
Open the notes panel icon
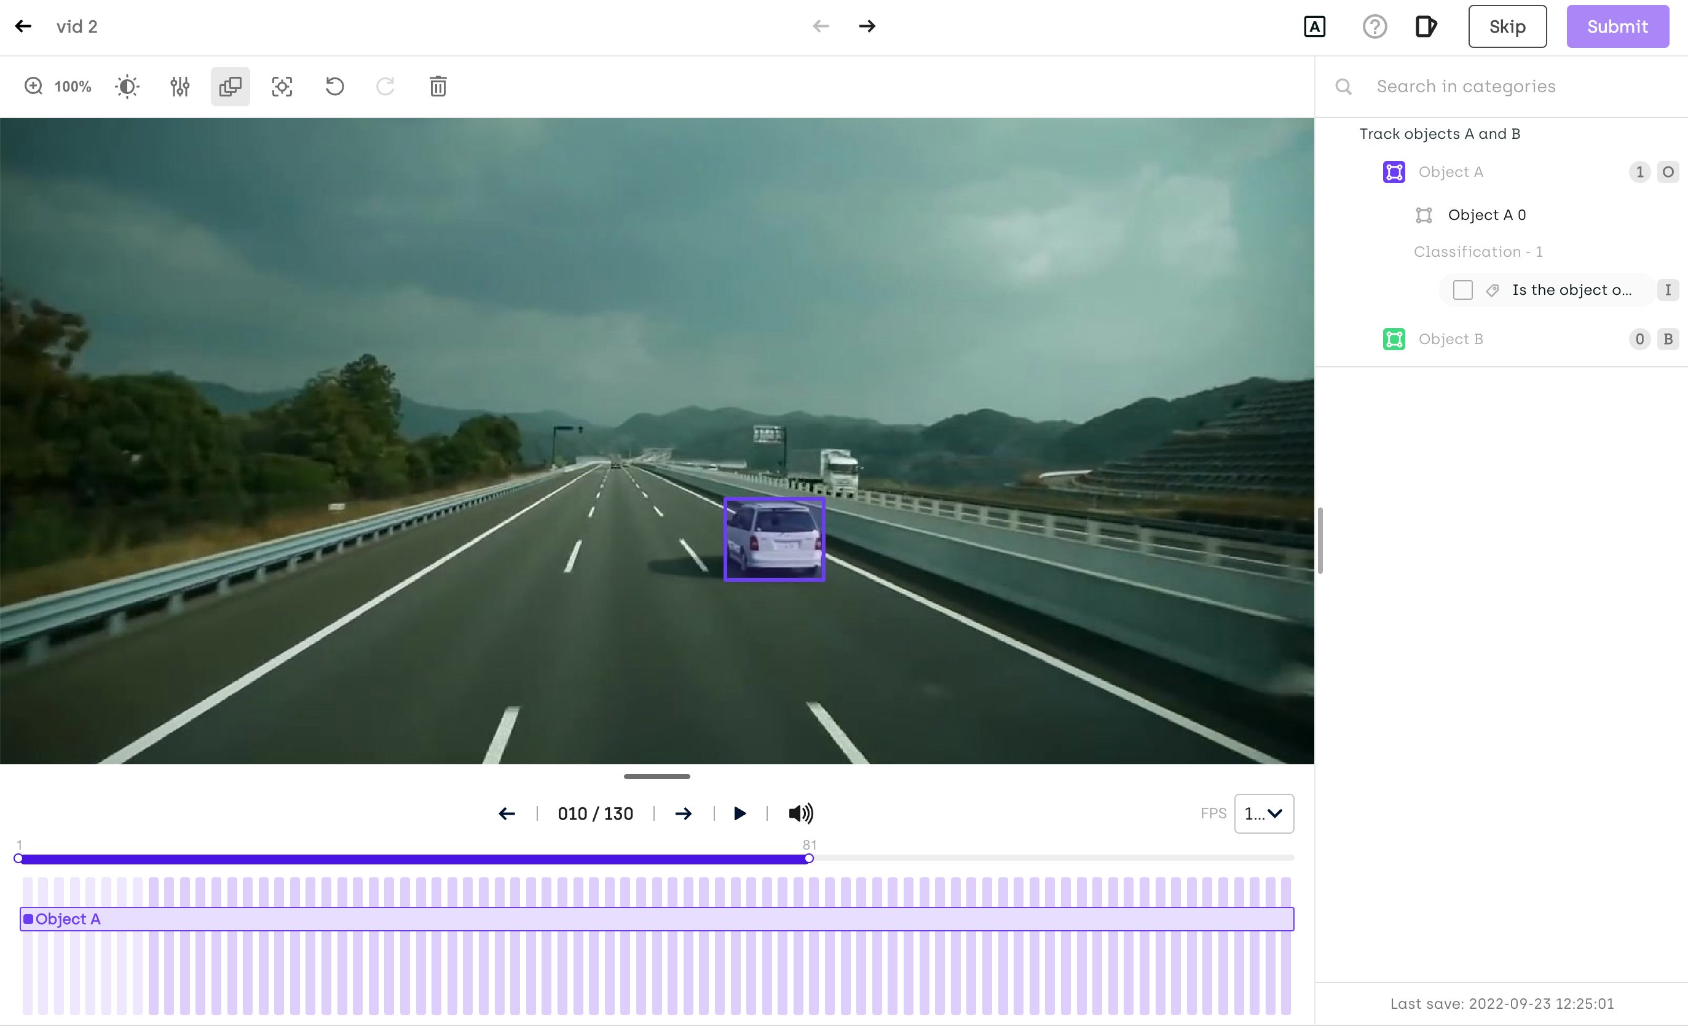1426,26
